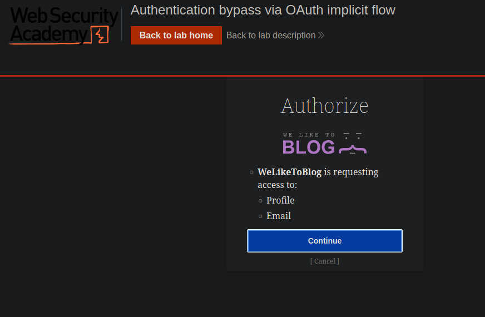Image resolution: width=485 pixels, height=317 pixels.
Task: Click the bullet before WeLikeToBlog
Action: point(251,172)
